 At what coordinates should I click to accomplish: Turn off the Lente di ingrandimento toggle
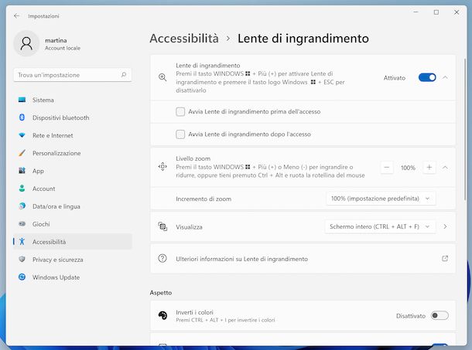427,77
